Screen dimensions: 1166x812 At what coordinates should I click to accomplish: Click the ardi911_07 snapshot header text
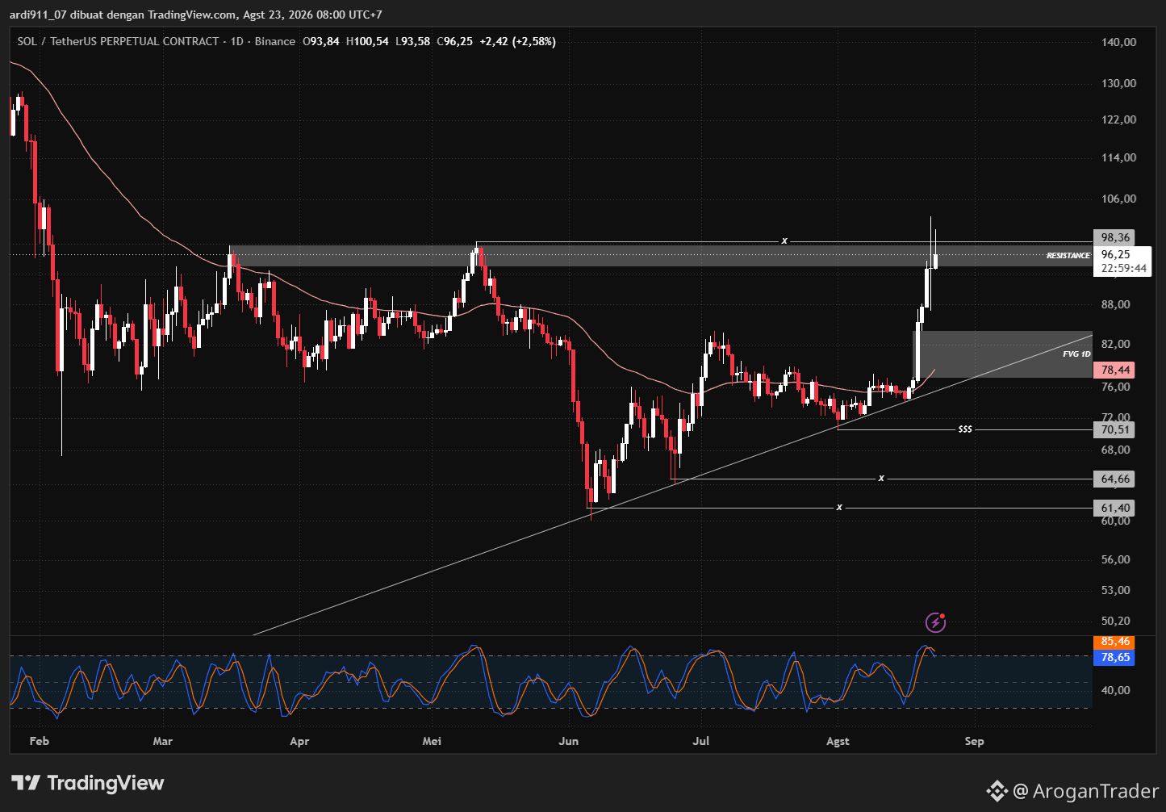tap(196, 15)
